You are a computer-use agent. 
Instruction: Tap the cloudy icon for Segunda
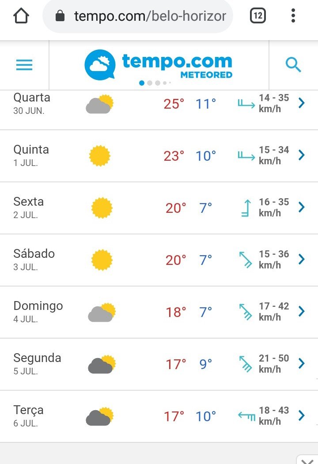[x=102, y=364]
